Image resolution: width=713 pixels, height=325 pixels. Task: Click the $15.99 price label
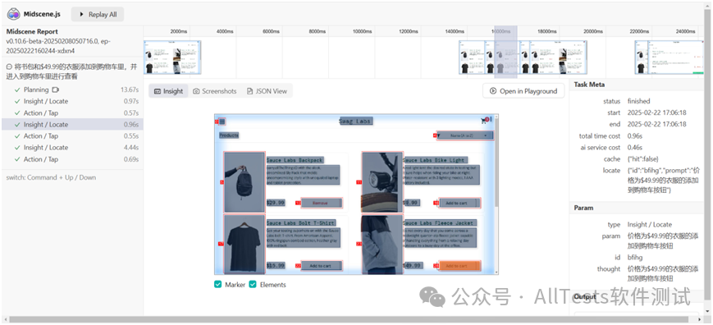(276, 265)
